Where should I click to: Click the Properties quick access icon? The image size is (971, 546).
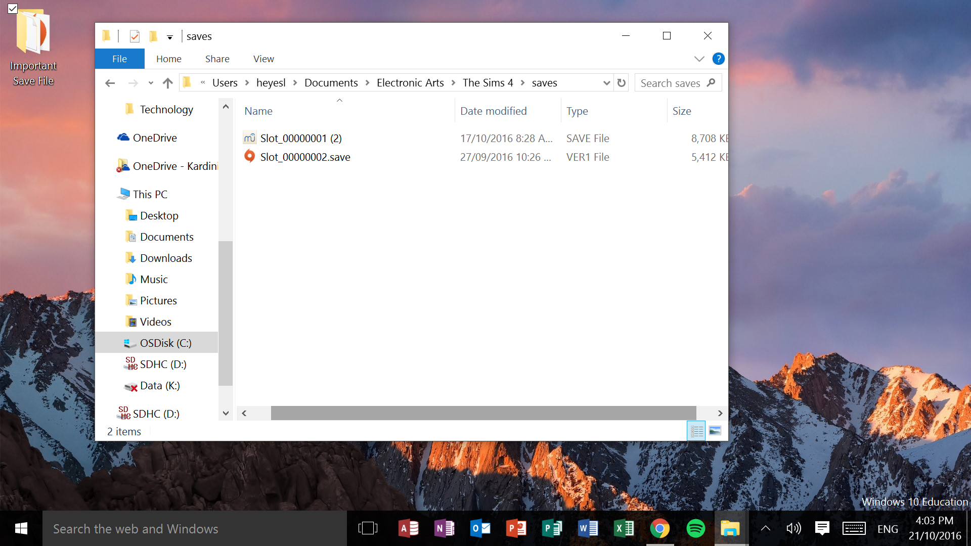[135, 36]
